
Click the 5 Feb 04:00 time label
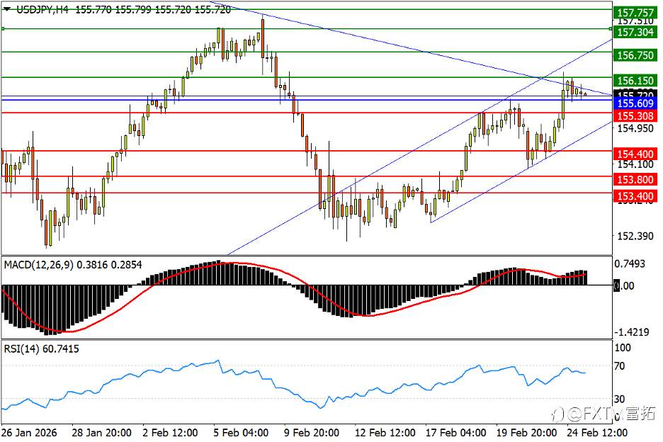click(x=241, y=433)
